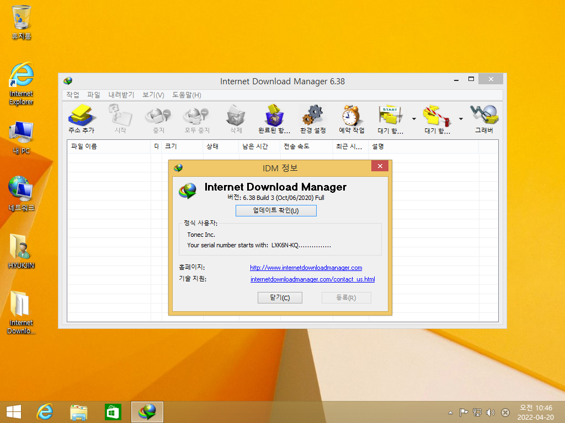Open the 도움말(H) menu
This screenshot has height=423, width=565.
click(x=186, y=95)
